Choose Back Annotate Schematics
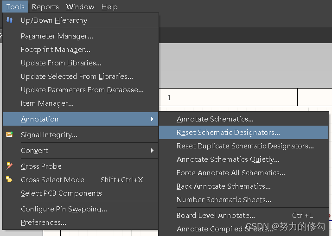 (244, 186)
